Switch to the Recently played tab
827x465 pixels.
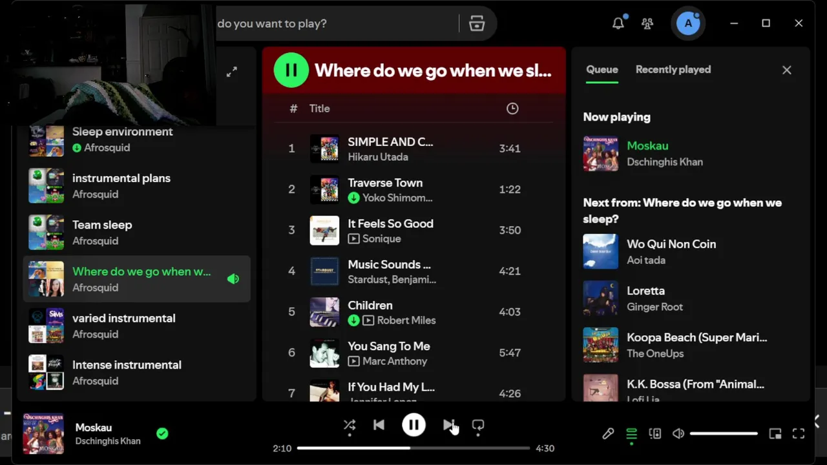point(673,70)
